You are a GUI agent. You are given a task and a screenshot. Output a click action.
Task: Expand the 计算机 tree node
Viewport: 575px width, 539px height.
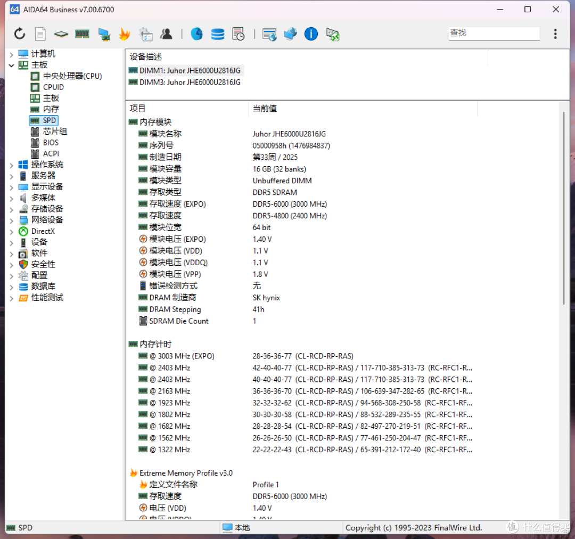click(x=11, y=55)
